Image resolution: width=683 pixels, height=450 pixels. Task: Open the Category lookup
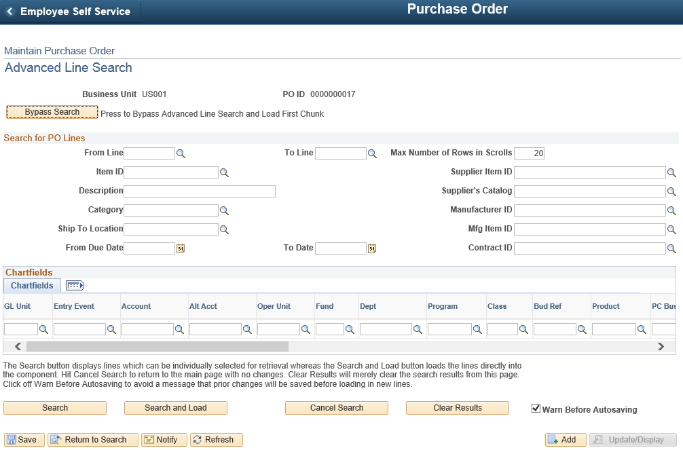(x=225, y=210)
